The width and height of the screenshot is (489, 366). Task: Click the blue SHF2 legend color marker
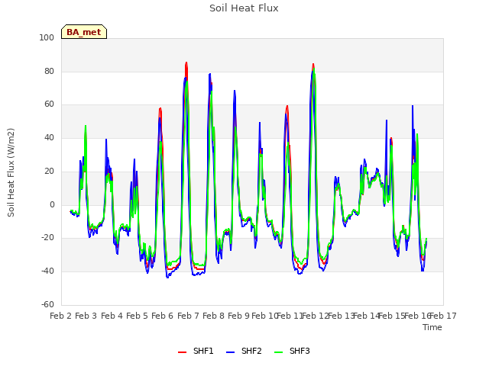(230, 352)
